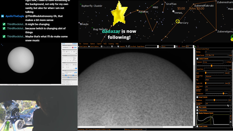Viewport: 233px width, 131px height.
Task: Click Start Capture toolbar button
Action: coord(83,47)
